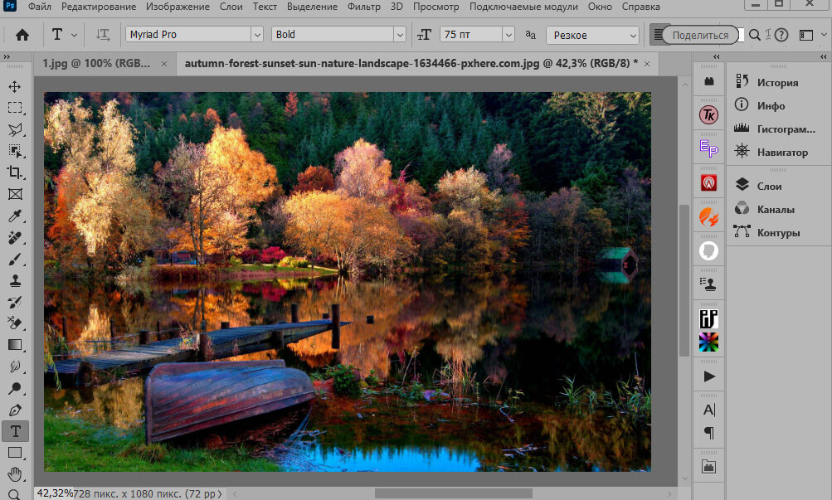This screenshot has height=500, width=832.
Task: Select the Pen tool
Action: [x=15, y=410]
